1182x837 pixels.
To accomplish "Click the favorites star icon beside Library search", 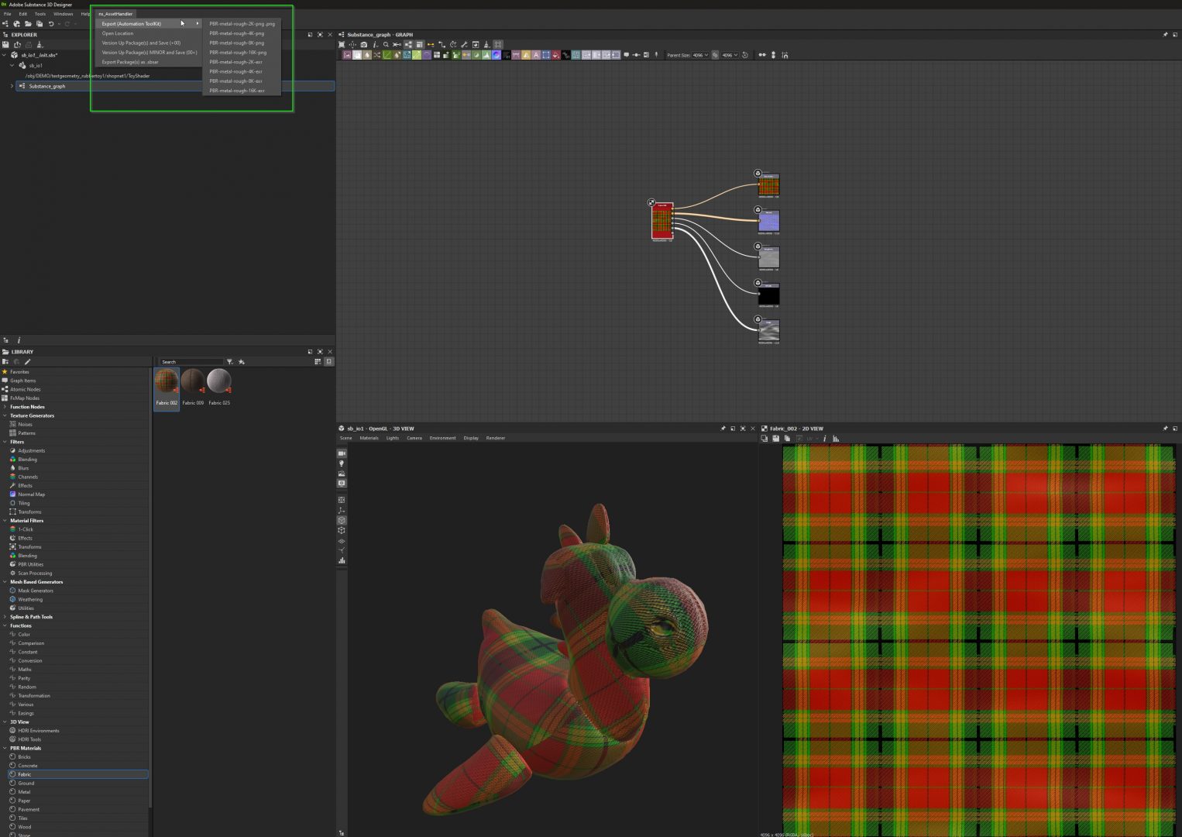I will coord(241,362).
